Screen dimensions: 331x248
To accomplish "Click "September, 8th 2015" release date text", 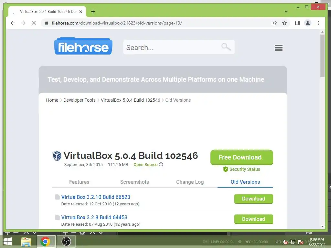I will [x=83, y=164].
